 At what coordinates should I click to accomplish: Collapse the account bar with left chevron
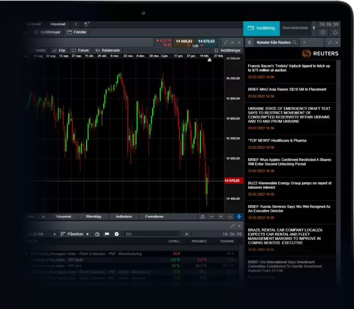(x=314, y=28)
